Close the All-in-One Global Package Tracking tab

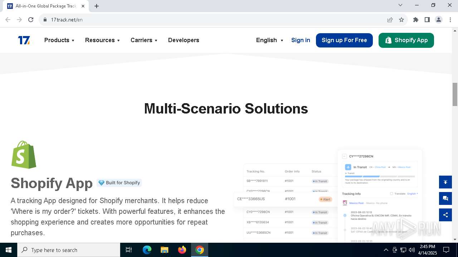[83, 6]
